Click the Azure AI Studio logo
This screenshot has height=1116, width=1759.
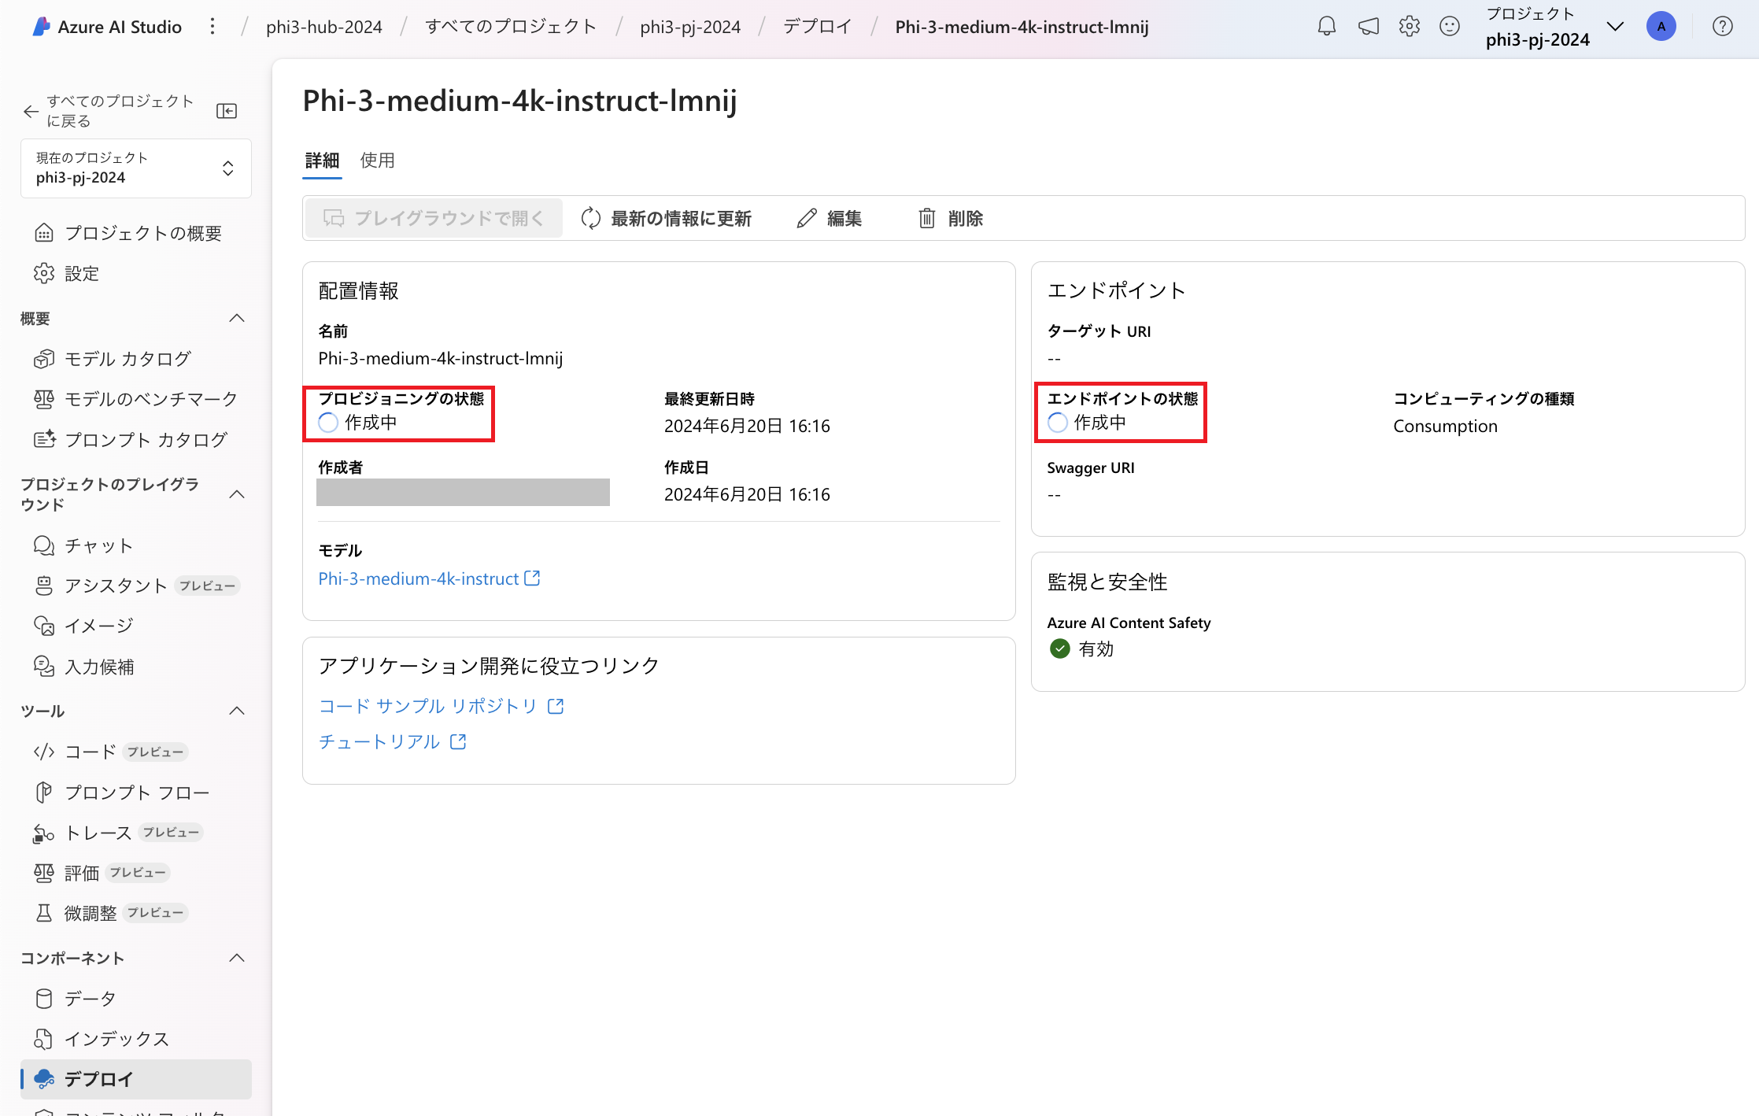click(x=42, y=27)
